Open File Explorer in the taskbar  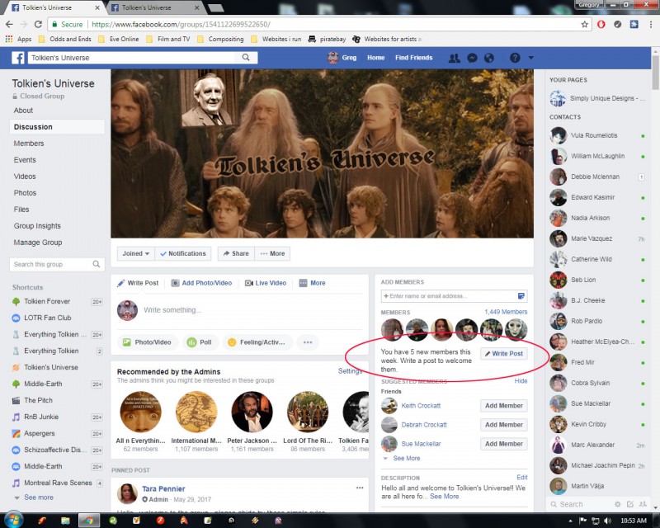tap(65, 521)
